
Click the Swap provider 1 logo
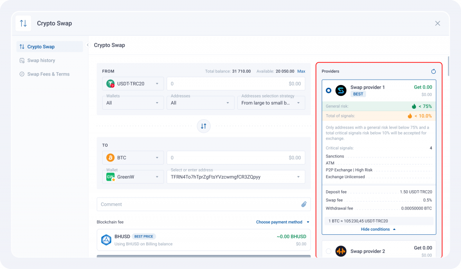pyautogui.click(x=341, y=90)
